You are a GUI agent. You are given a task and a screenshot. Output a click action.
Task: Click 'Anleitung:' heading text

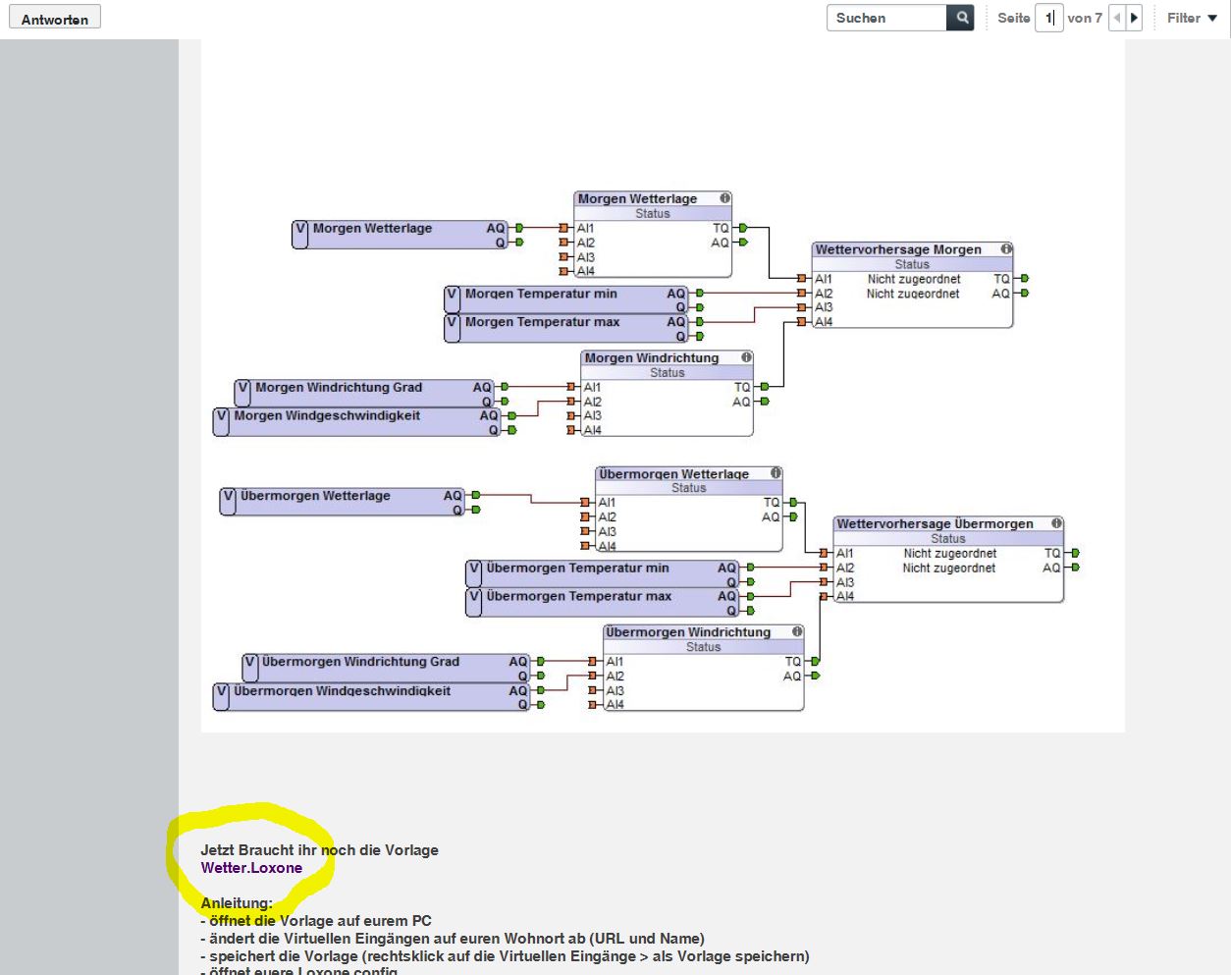coord(237,903)
